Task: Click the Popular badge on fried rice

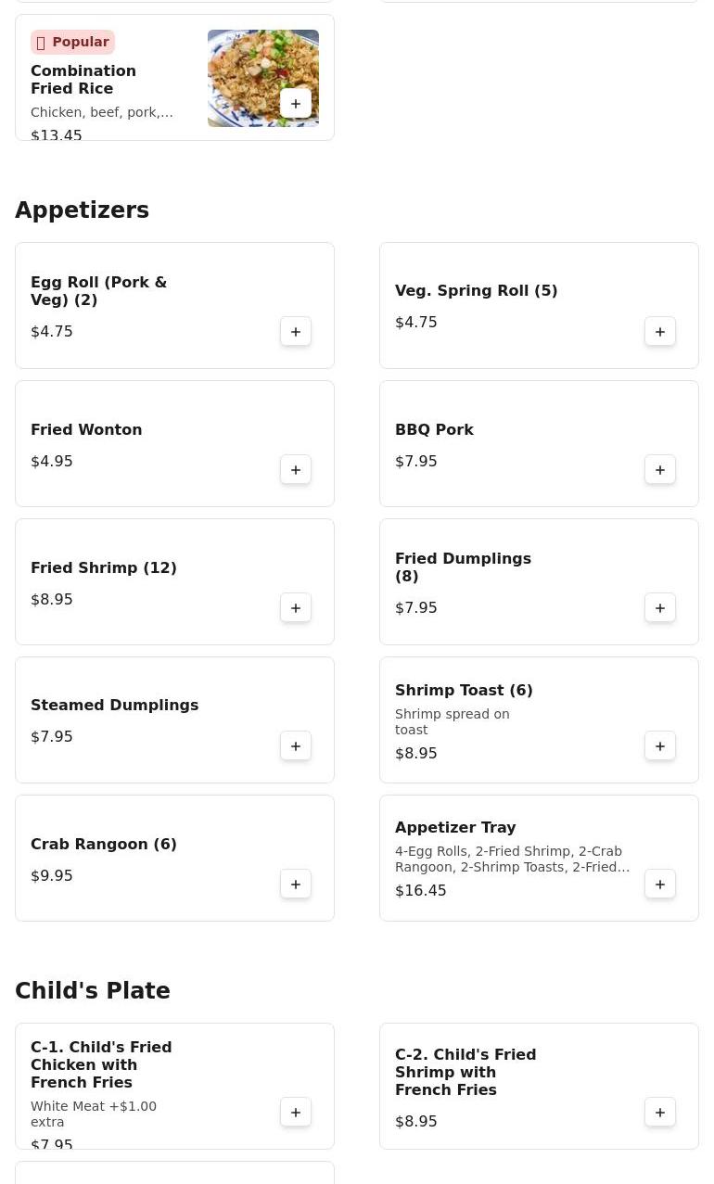Action: (72, 42)
